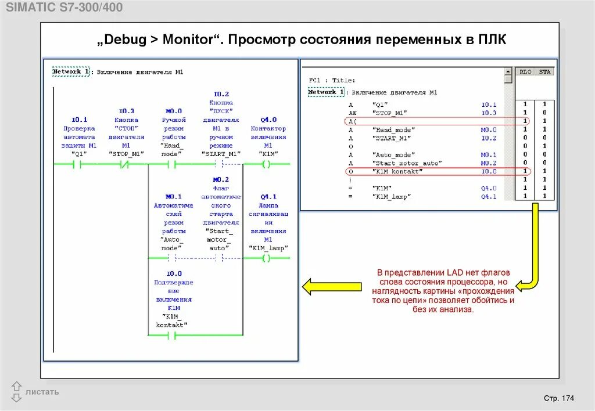The width and height of the screenshot is (595, 411).
Task: Click the "Network 1" label in the STL listing
Action: [x=326, y=92]
